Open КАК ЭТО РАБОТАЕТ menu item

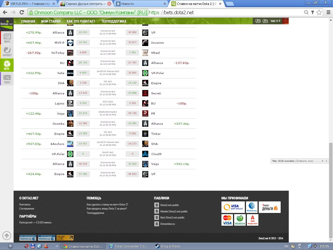81,21
